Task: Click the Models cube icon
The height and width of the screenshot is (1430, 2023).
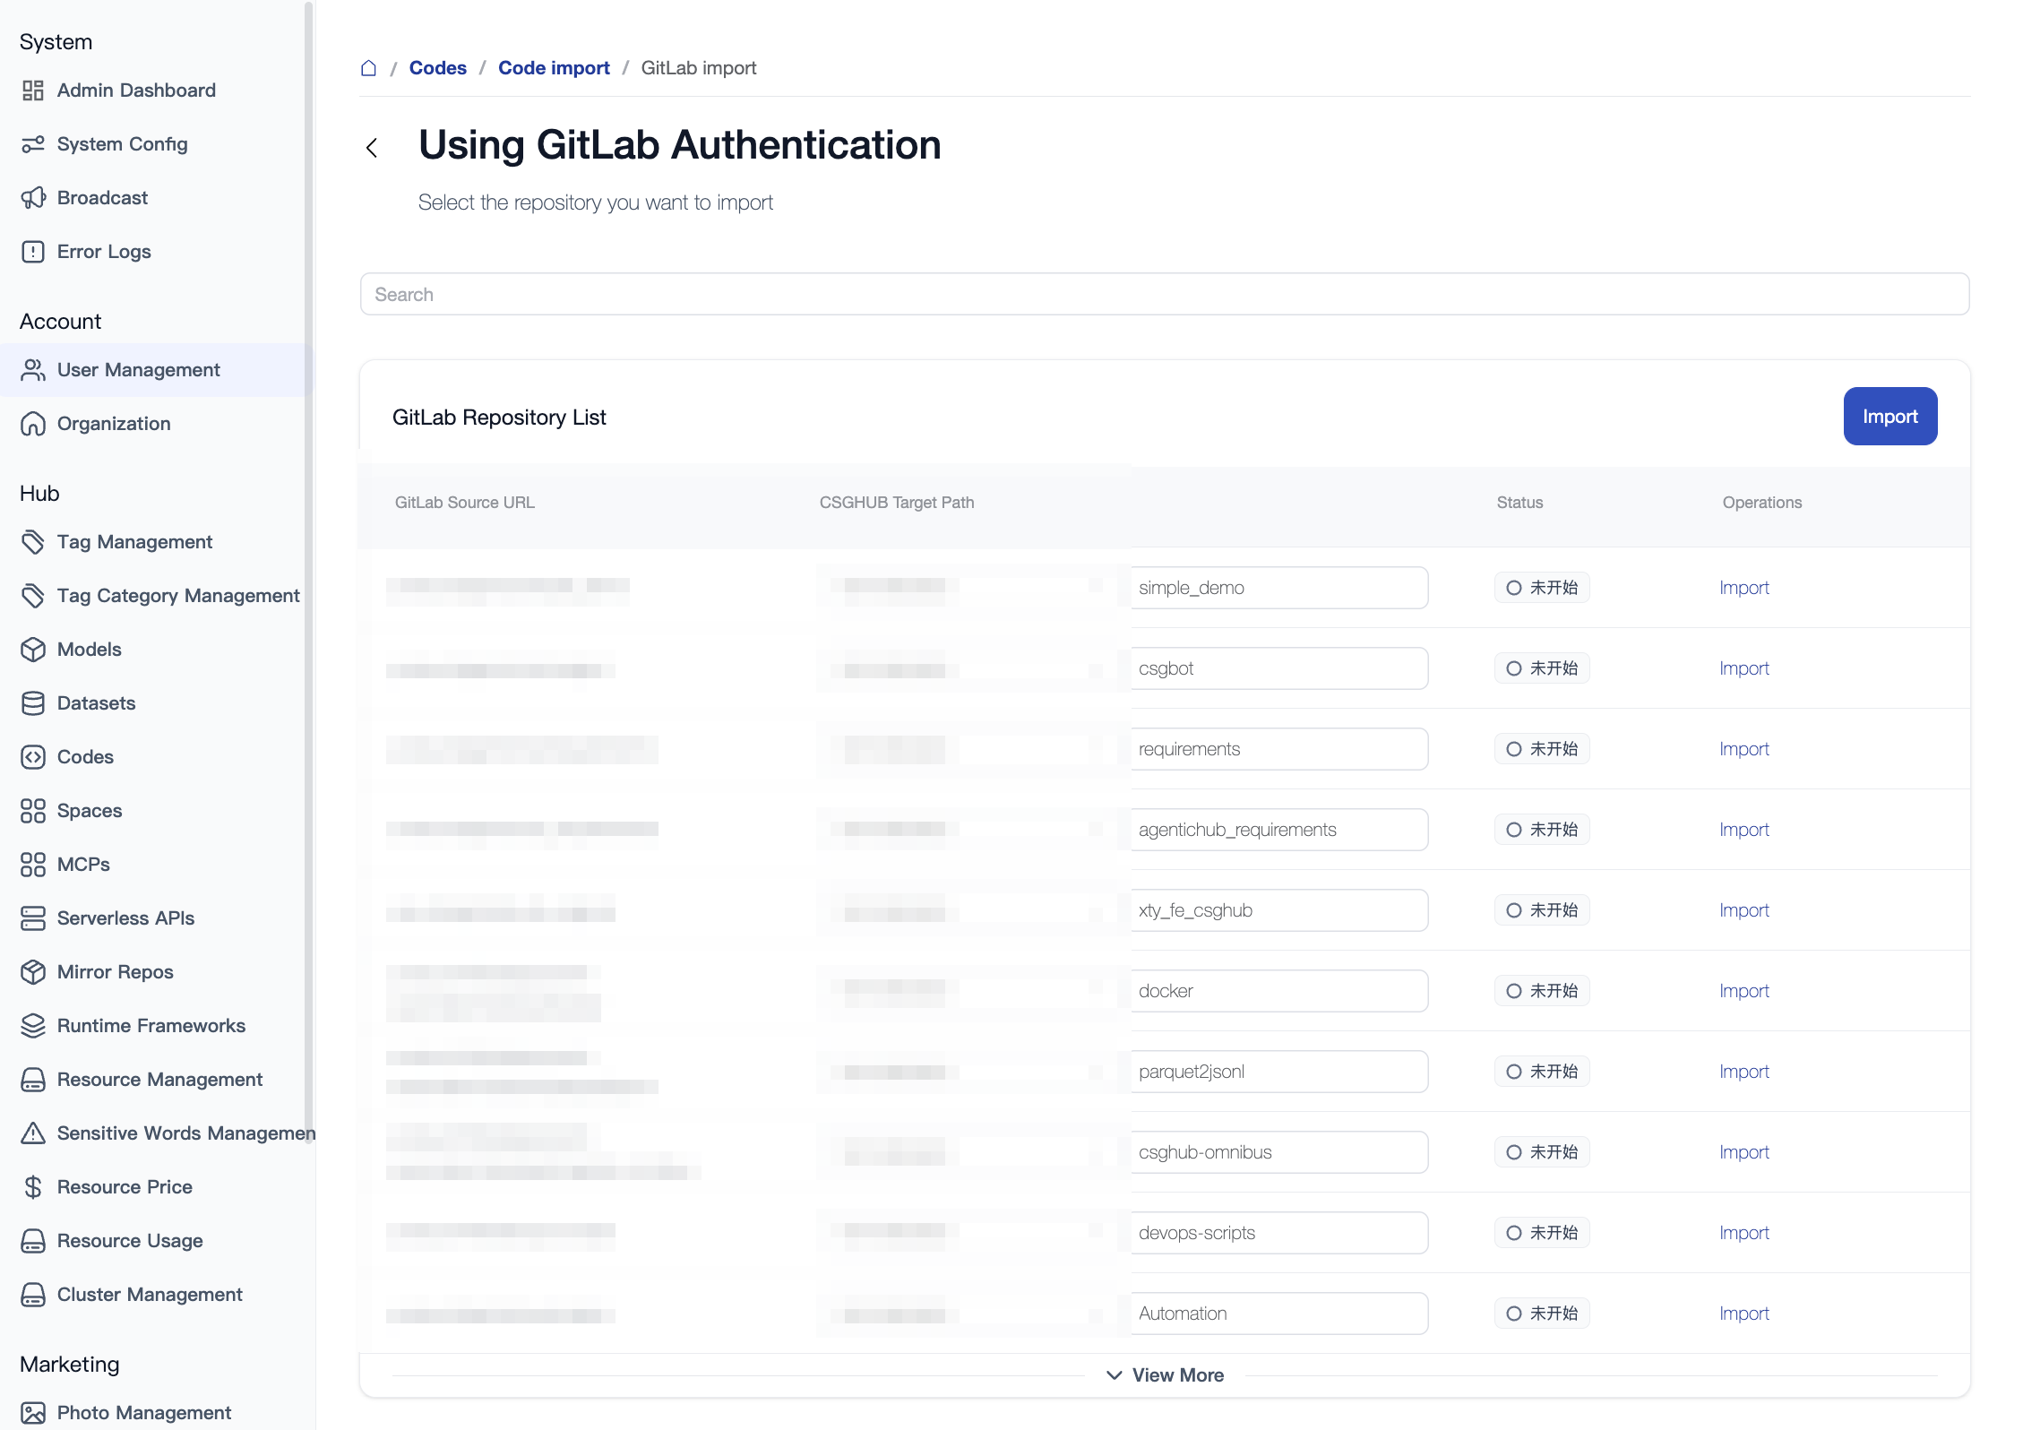Action: pyautogui.click(x=33, y=650)
